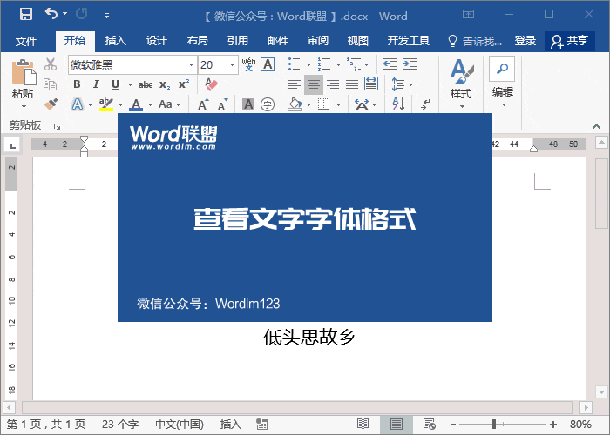This screenshot has height=435, width=610.
Task: Apply character shading
Action: pos(247,104)
